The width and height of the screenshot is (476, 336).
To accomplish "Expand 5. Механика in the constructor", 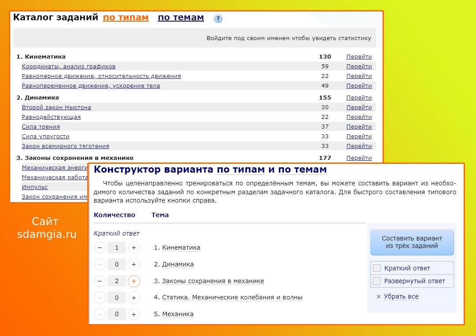I will click(178, 314).
